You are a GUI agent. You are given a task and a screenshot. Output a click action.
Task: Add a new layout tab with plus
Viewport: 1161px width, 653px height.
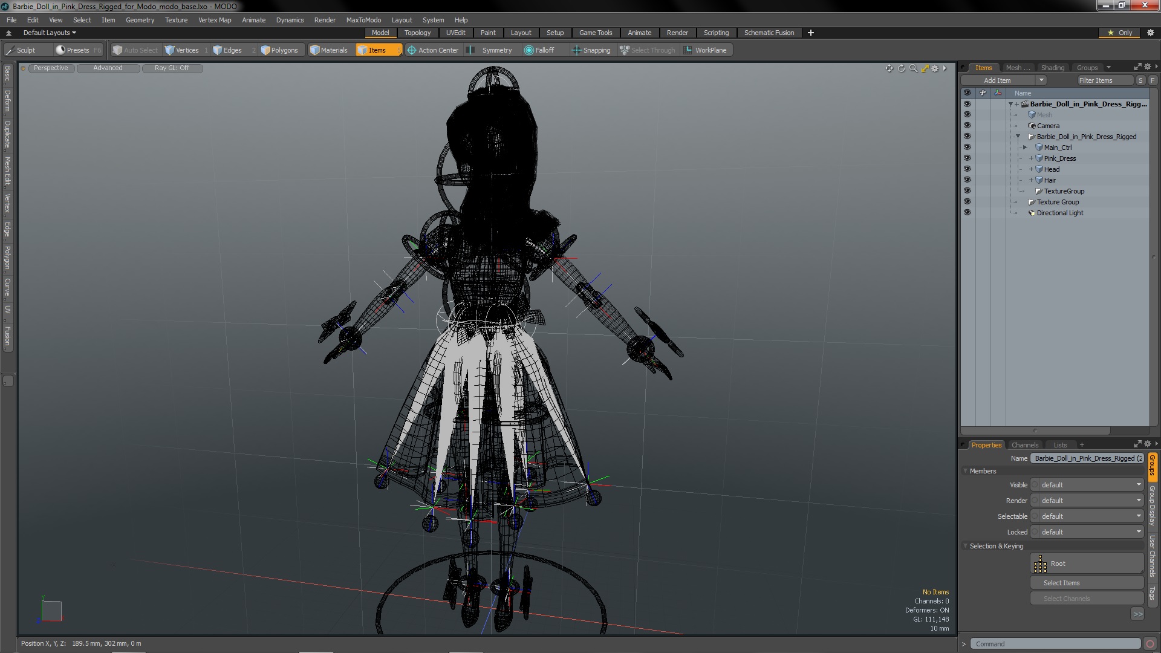tap(810, 33)
